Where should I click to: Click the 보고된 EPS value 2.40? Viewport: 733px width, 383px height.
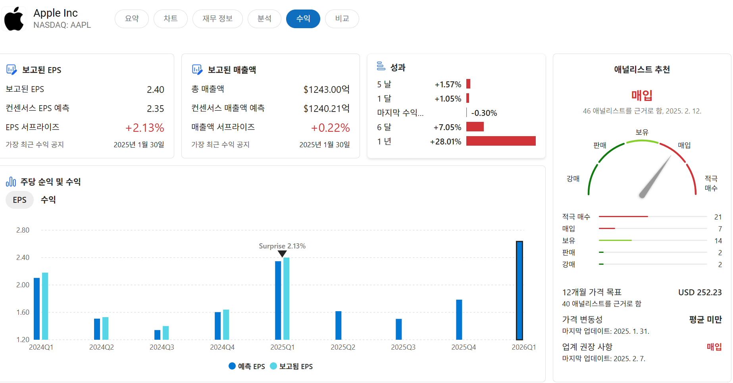coord(156,90)
